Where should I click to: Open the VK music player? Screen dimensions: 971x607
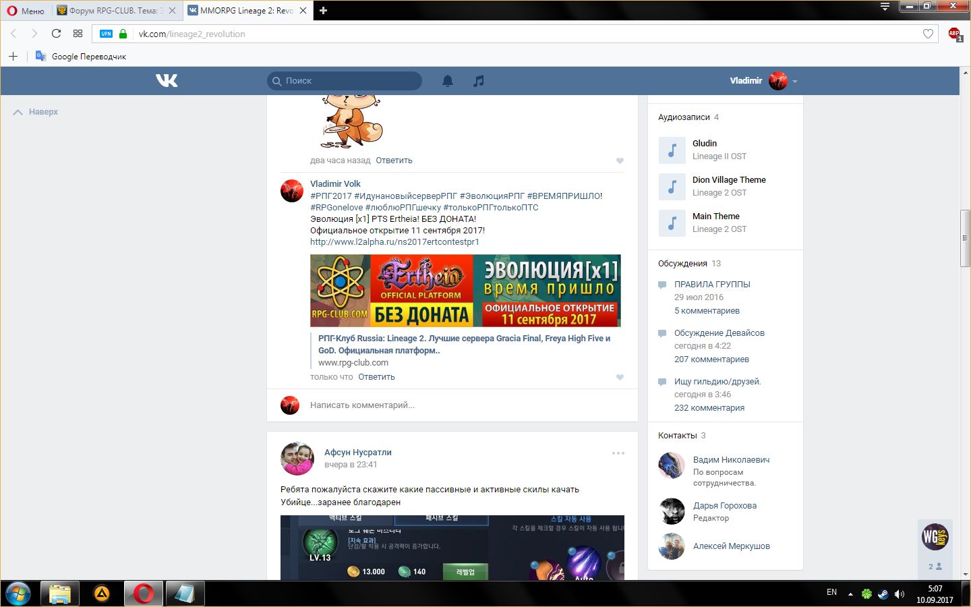(x=478, y=81)
